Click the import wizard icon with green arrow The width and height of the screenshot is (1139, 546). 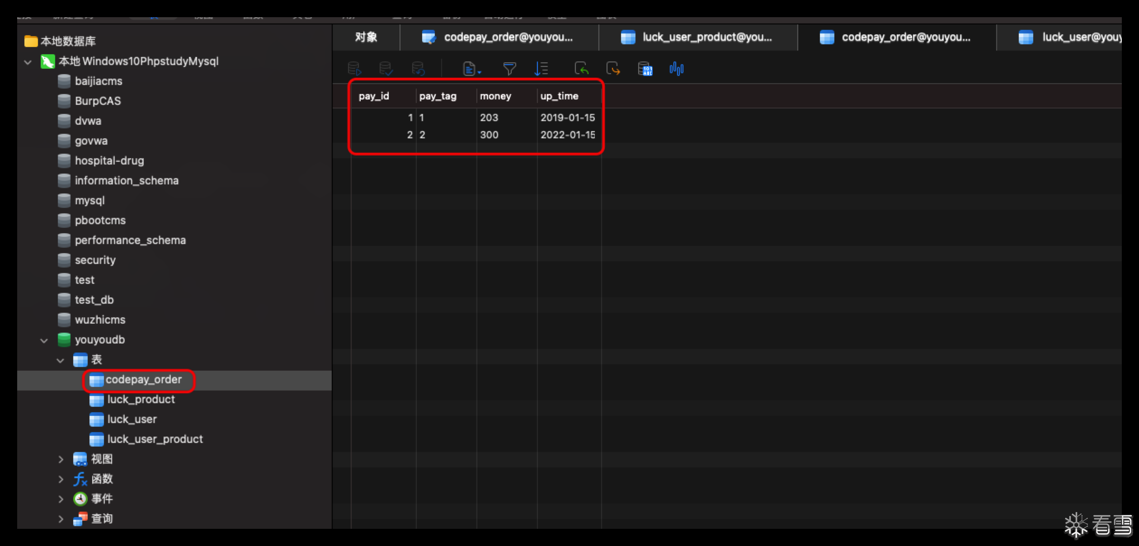click(x=581, y=69)
